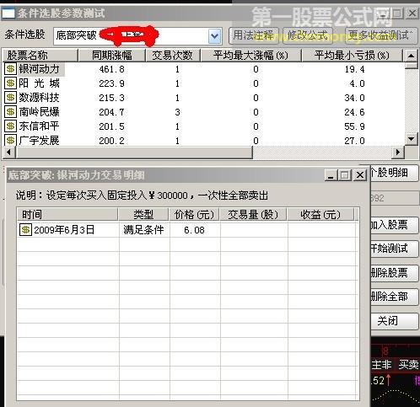Sort by the 交易次数 column header

(x=172, y=56)
